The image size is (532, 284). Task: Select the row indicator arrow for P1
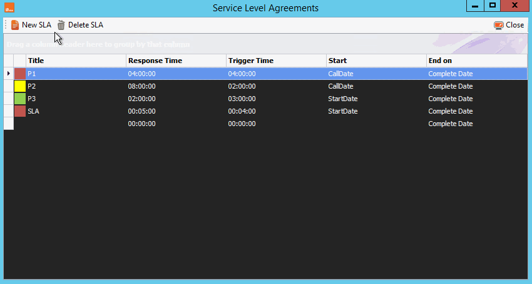coord(9,74)
